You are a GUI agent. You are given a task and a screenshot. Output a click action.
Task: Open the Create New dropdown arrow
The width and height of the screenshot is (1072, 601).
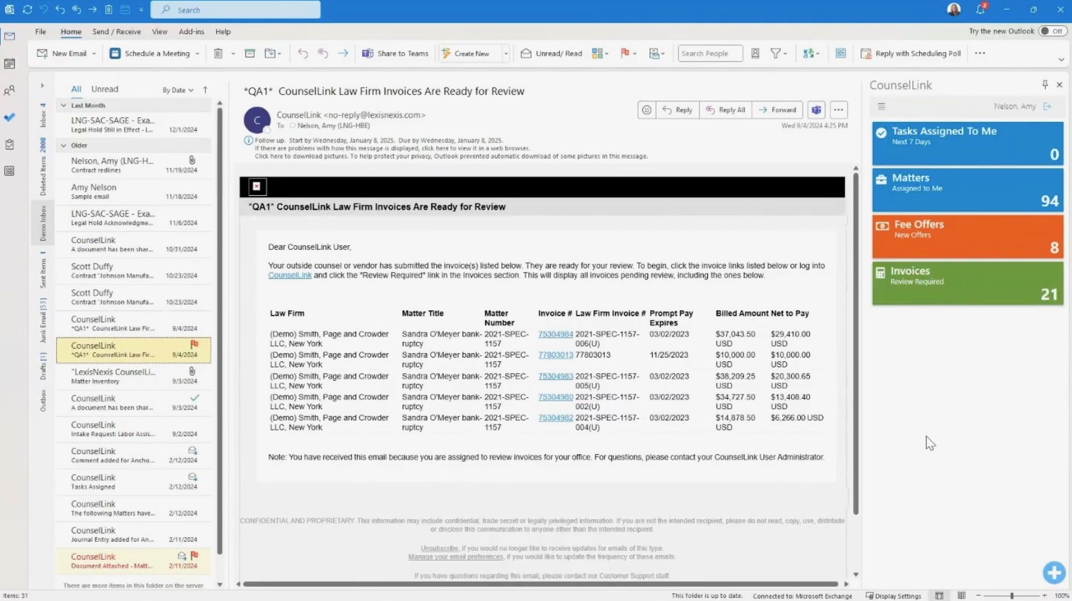coord(506,53)
